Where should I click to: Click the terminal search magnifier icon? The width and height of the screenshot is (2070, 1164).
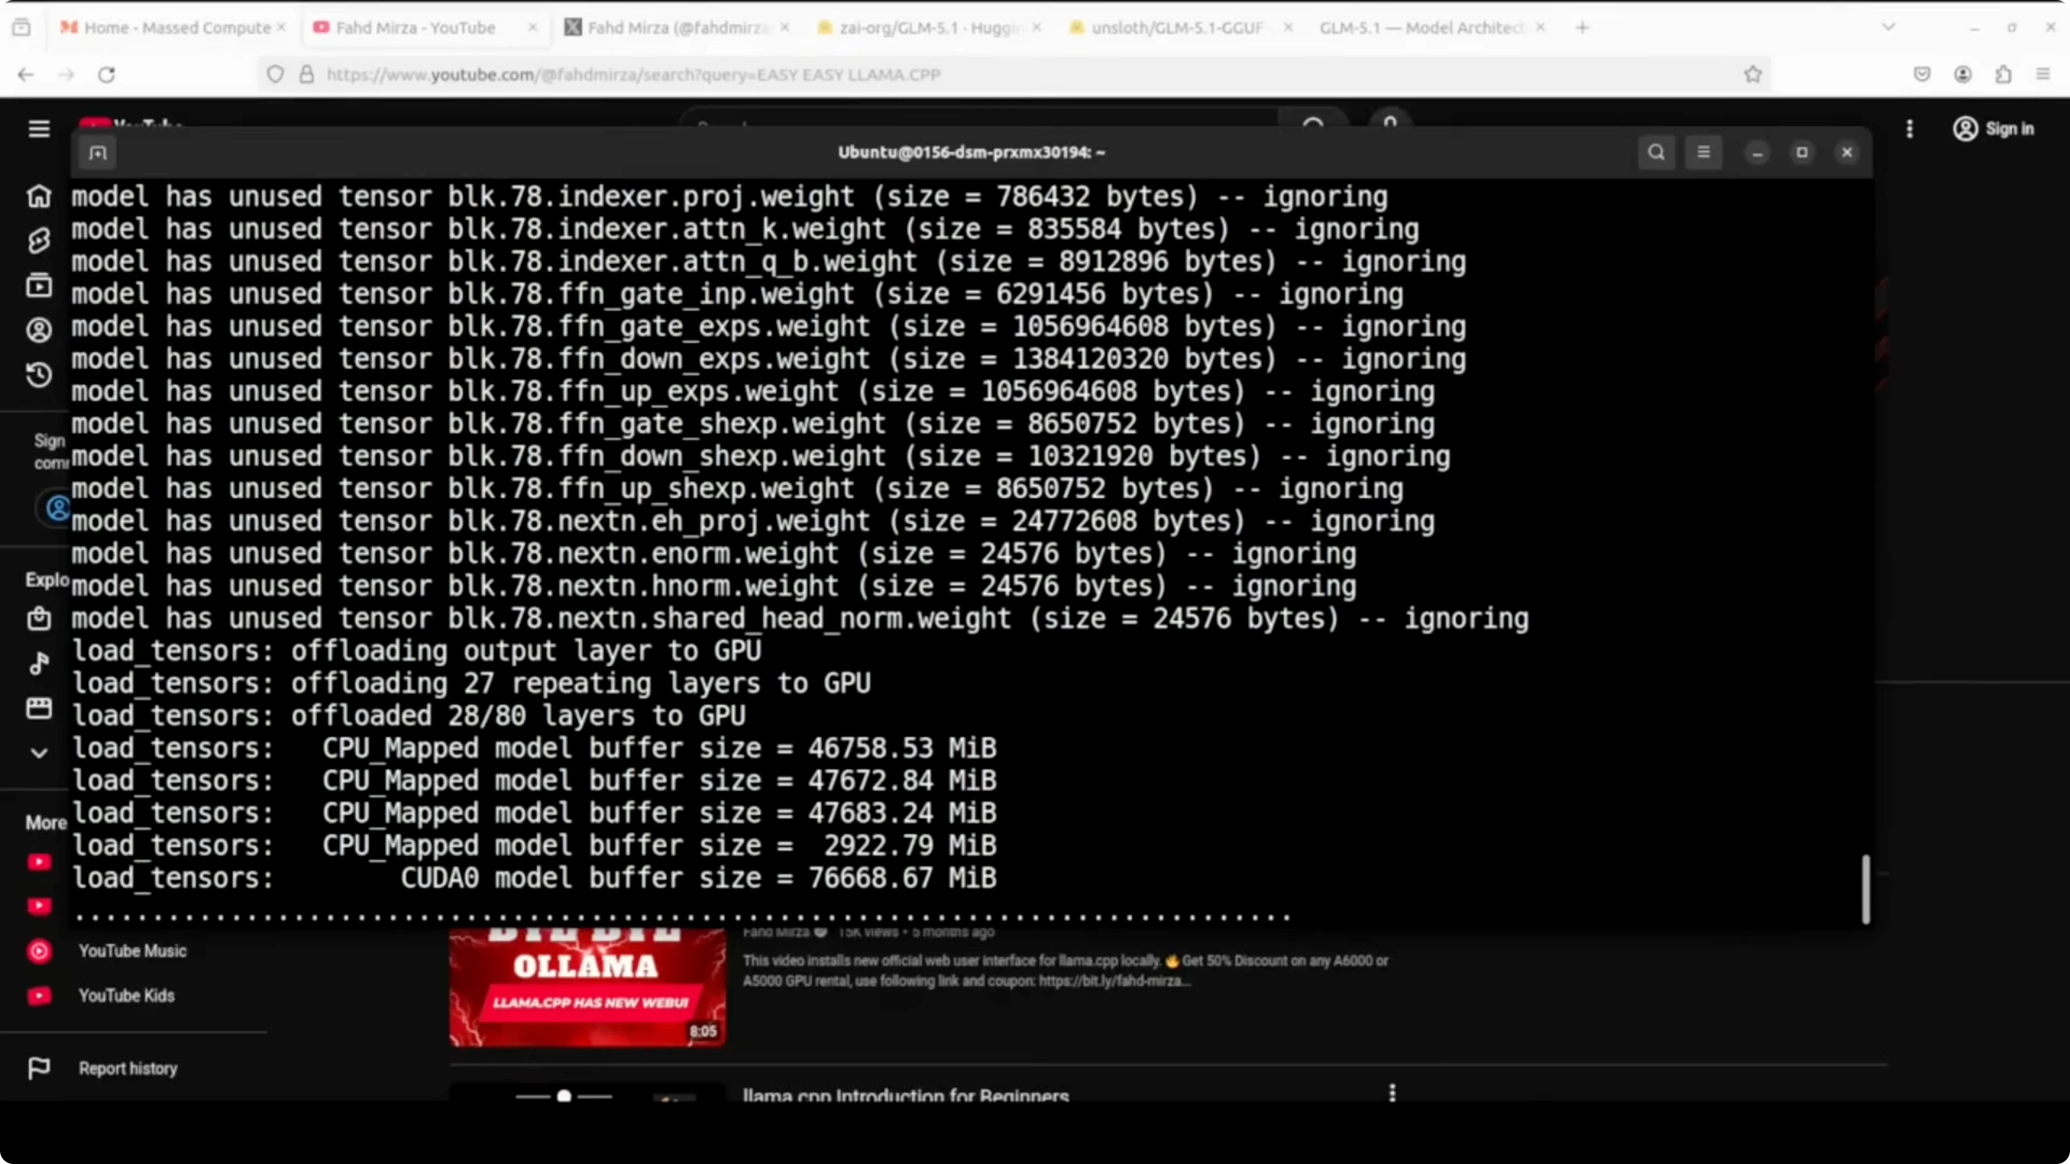1656,152
